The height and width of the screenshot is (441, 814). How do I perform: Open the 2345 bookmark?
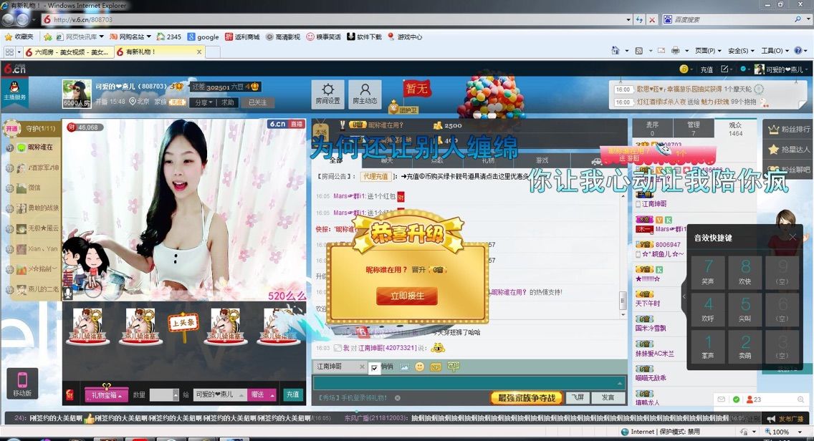pos(168,37)
